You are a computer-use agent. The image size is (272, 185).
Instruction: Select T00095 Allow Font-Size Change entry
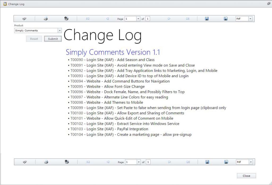pyautogui.click(x=107, y=86)
